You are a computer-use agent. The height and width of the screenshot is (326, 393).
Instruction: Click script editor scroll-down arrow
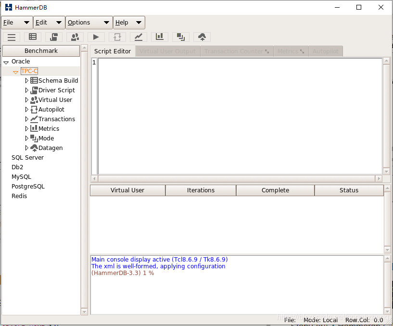386,172
